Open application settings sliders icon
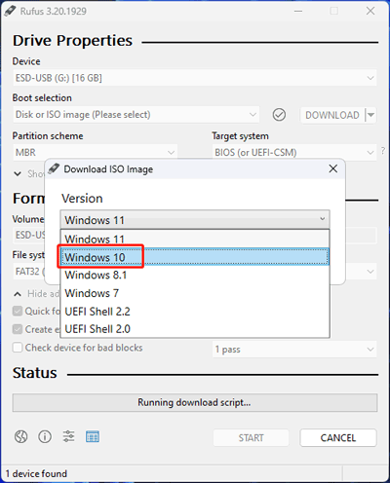Image resolution: width=390 pixels, height=483 pixels. (68, 436)
